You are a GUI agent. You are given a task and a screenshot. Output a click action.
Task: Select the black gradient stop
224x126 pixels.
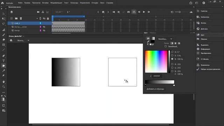[x=146, y=85]
